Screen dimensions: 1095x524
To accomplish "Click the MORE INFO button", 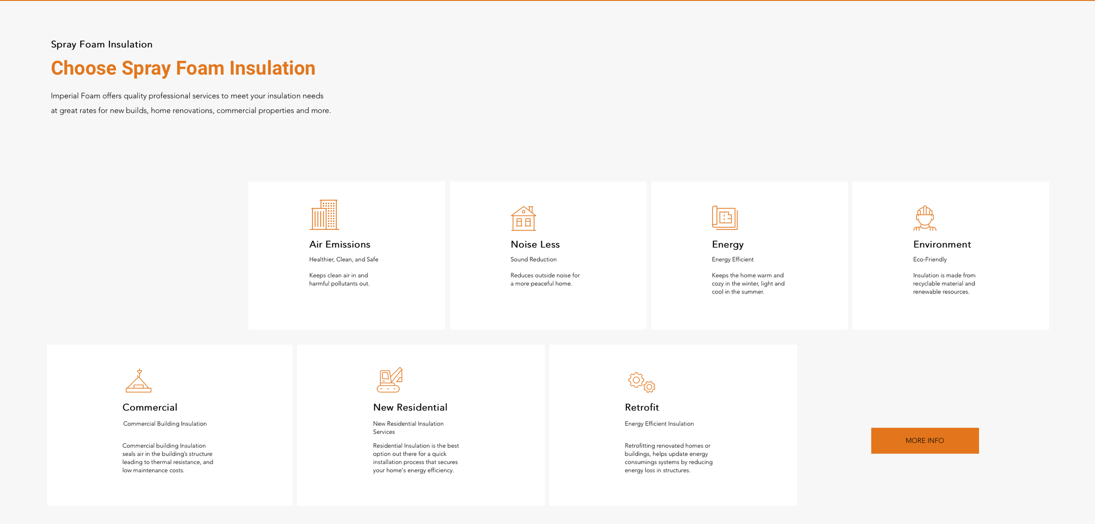I will (925, 440).
